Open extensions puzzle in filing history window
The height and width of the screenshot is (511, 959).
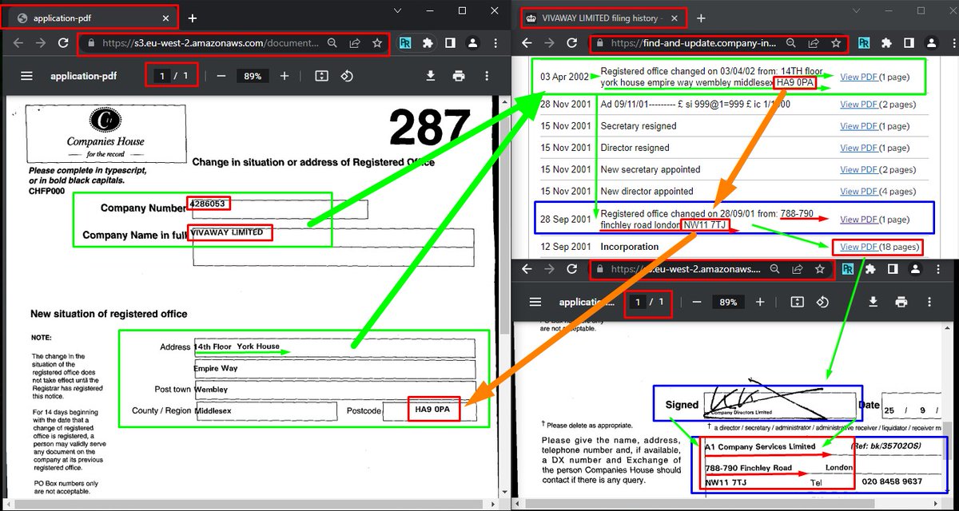[x=887, y=43]
